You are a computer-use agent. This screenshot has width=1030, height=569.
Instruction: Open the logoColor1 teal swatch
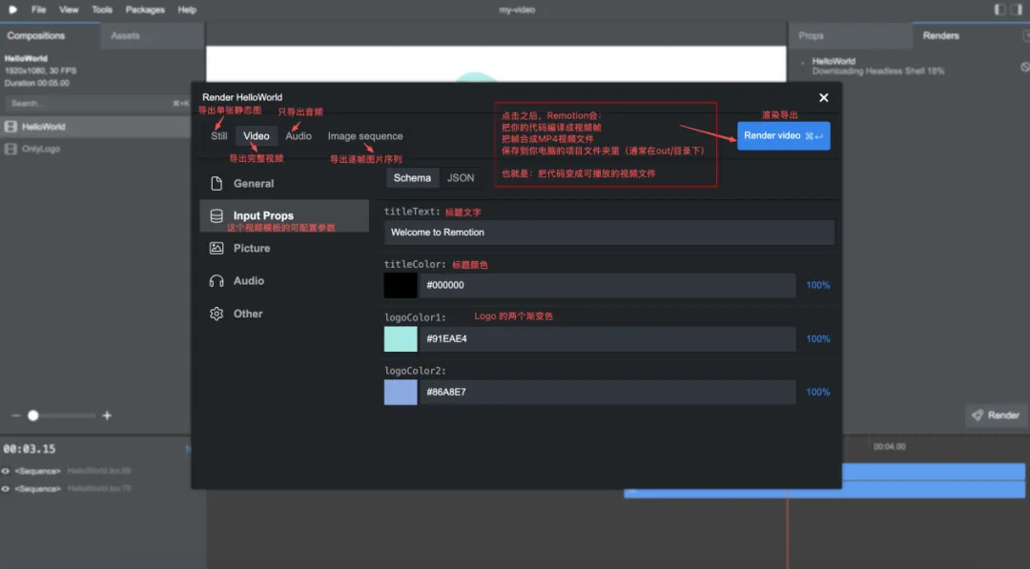400,339
